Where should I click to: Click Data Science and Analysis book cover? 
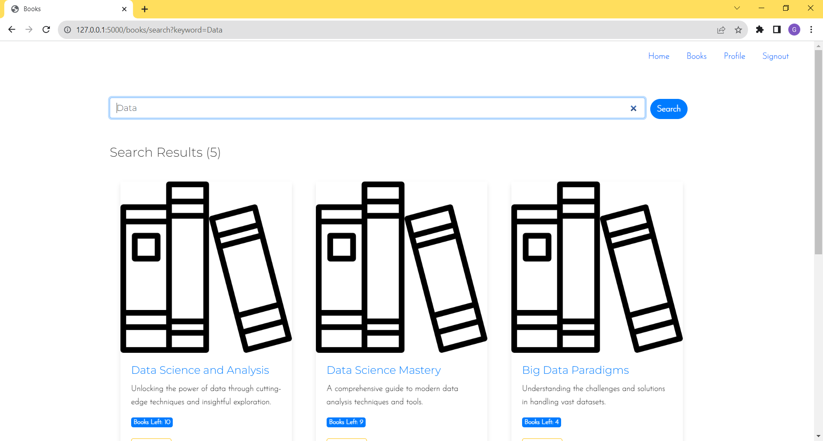[206, 267]
